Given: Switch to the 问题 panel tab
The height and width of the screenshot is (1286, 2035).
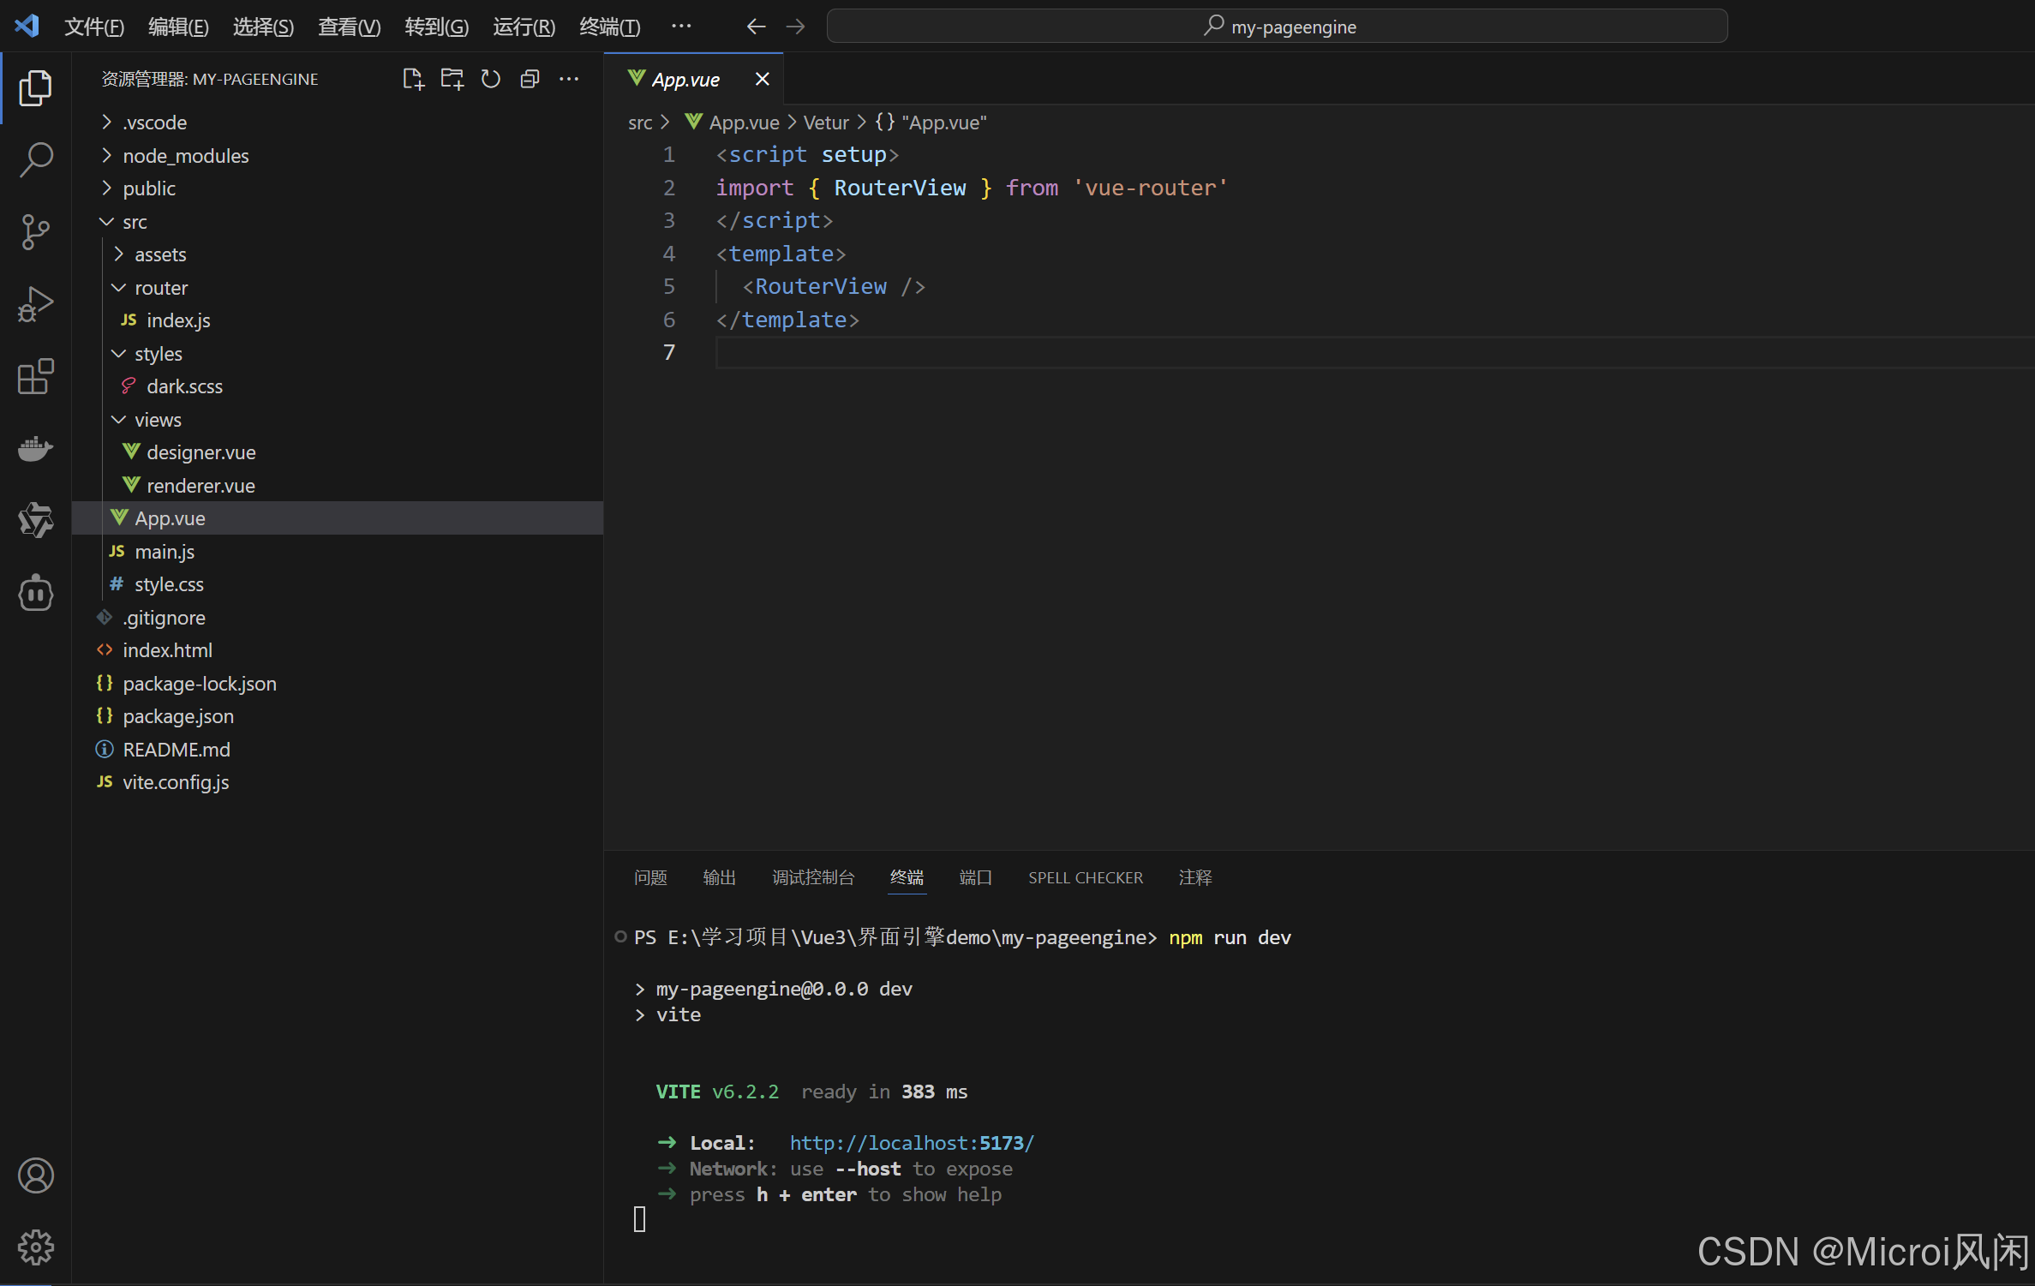Looking at the screenshot, I should coord(650,877).
